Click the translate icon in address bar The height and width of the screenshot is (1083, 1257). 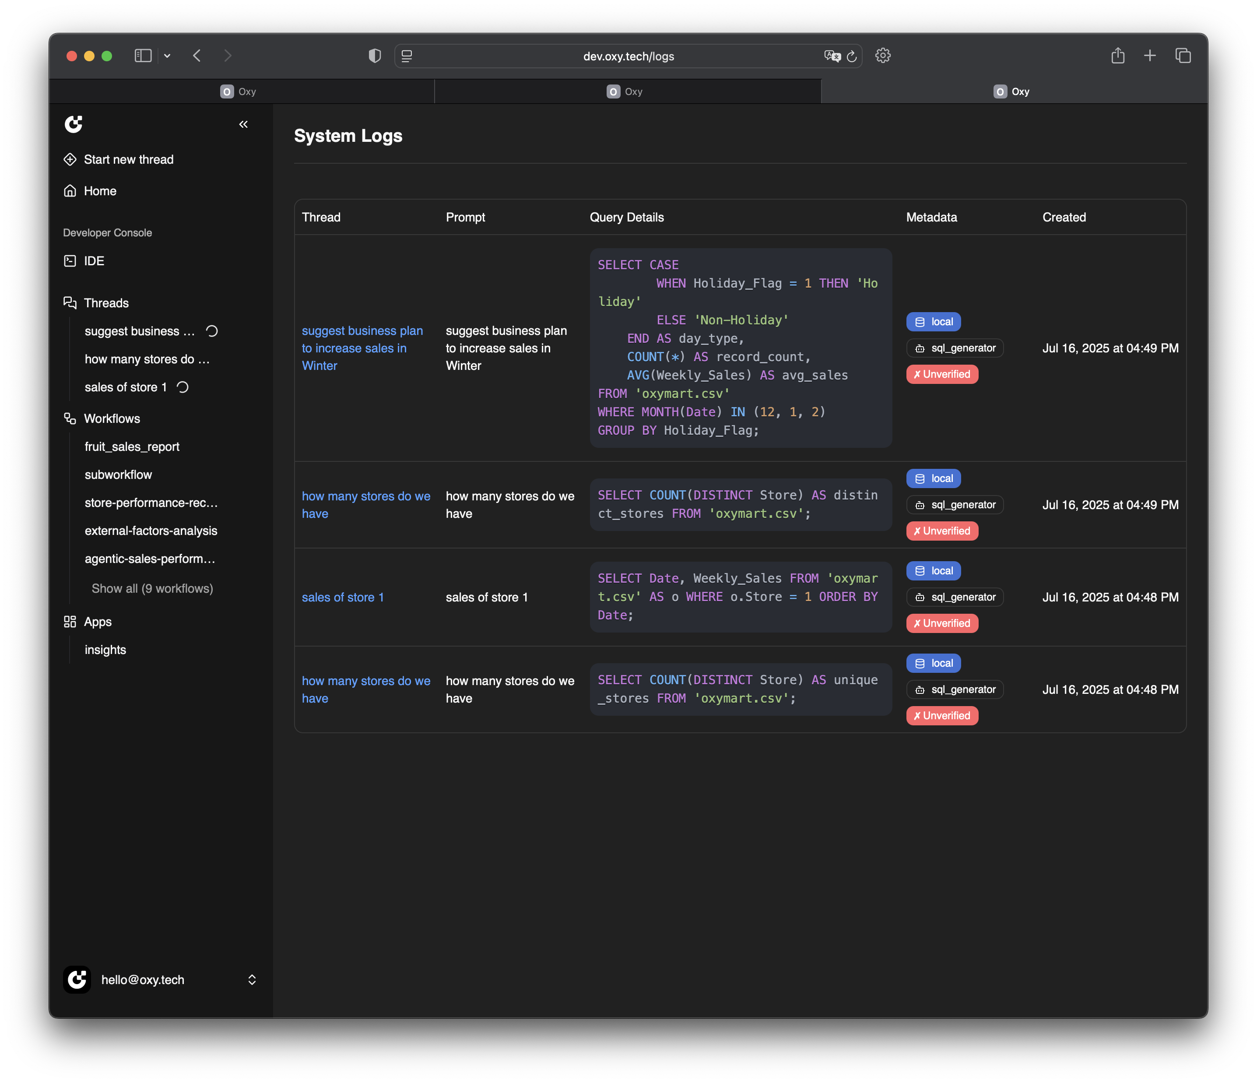coord(832,56)
